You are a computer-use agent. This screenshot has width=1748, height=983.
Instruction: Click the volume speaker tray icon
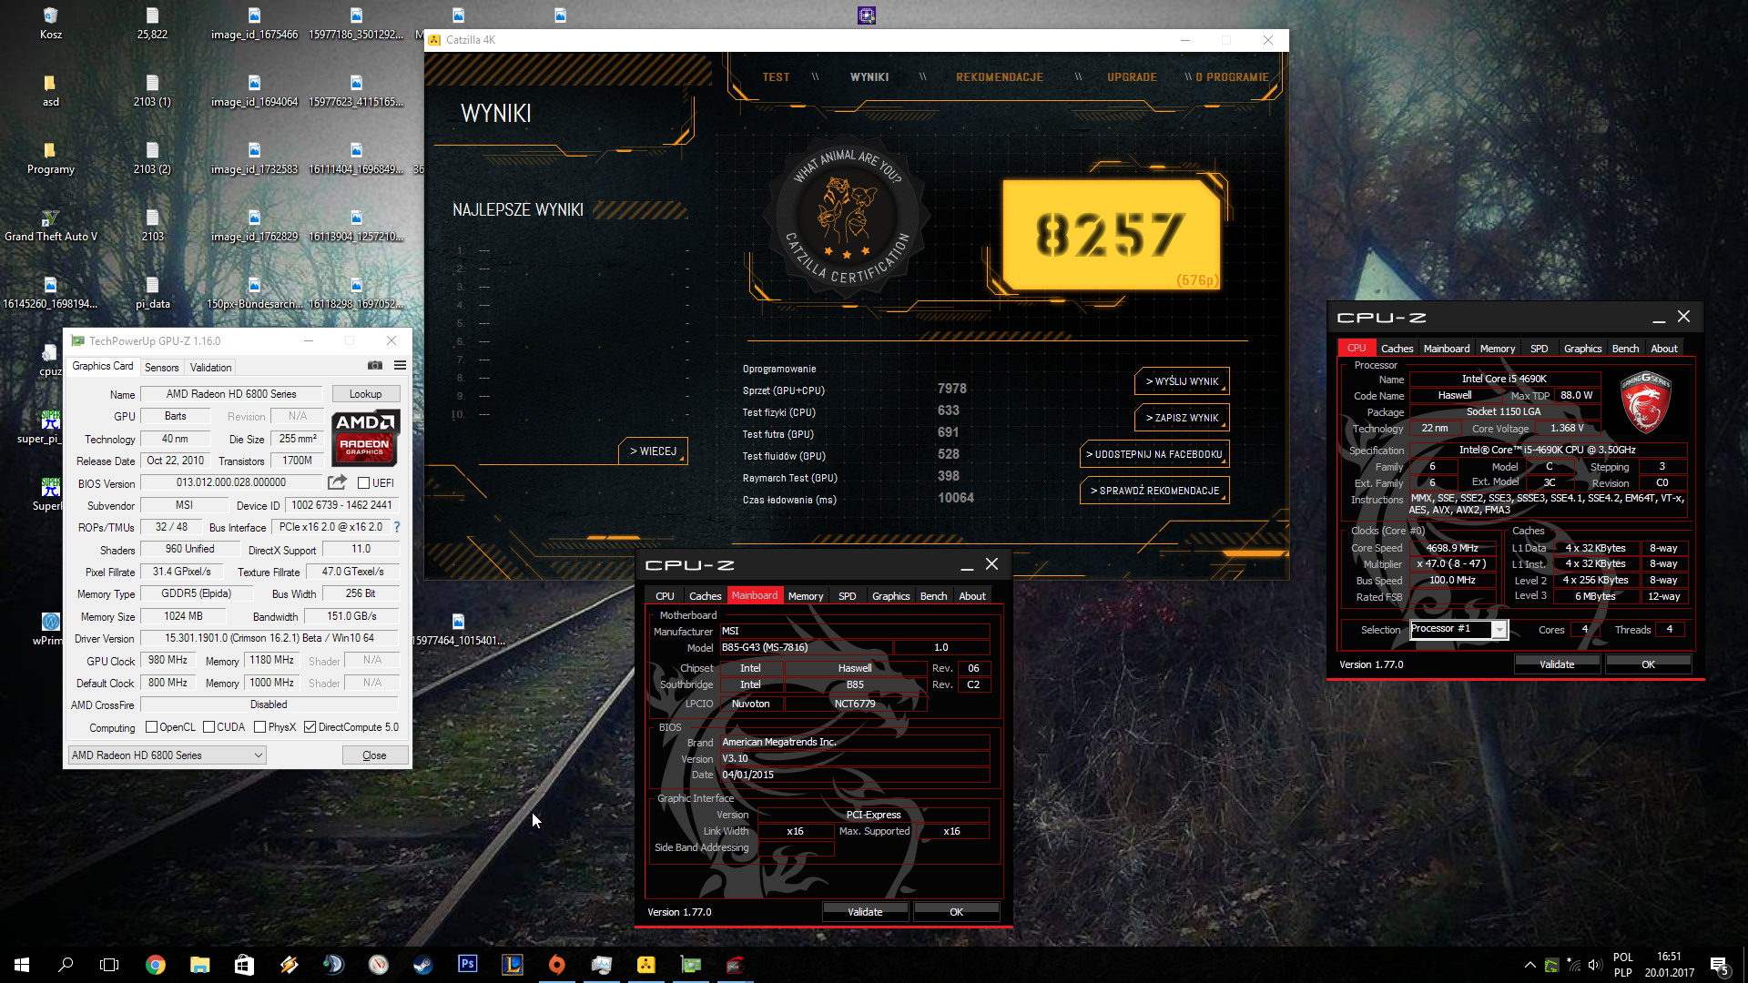click(1594, 965)
